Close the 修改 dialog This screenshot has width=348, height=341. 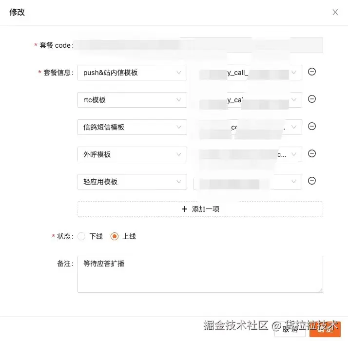335,12
